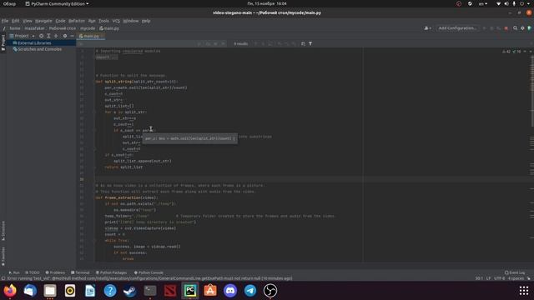Open Thunderbird mail from the dock

click(30, 291)
